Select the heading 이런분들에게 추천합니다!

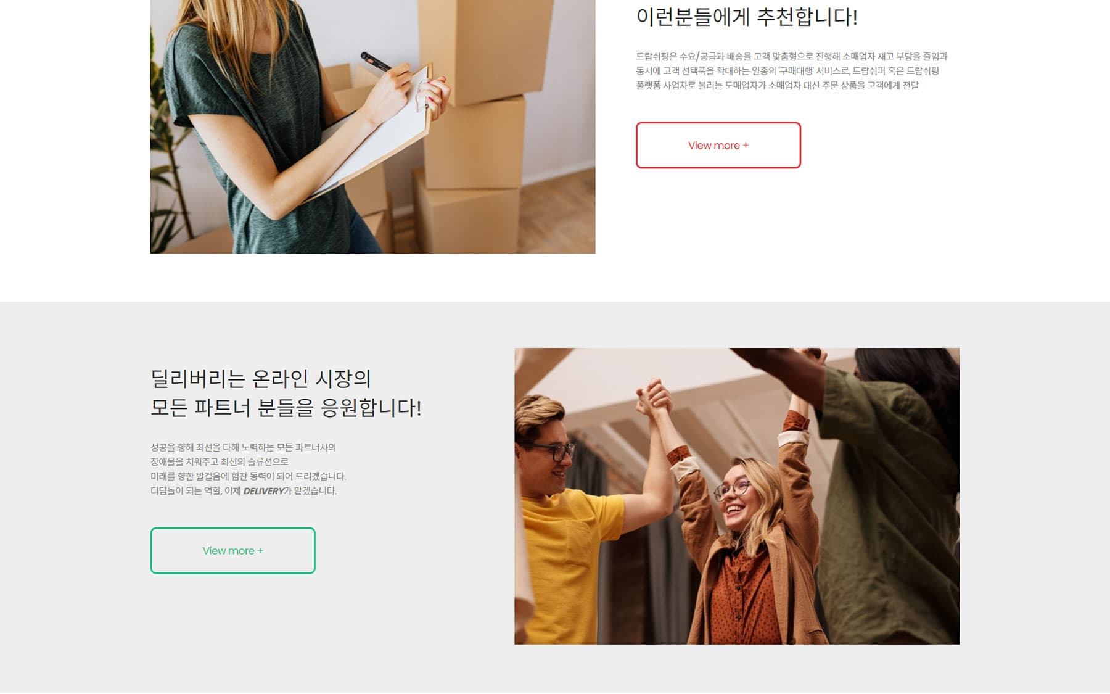coord(747,17)
